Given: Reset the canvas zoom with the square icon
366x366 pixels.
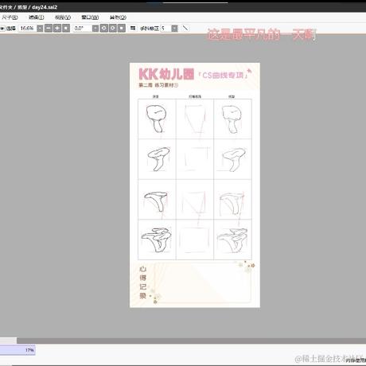Looking at the screenshot, I should coord(66,28).
